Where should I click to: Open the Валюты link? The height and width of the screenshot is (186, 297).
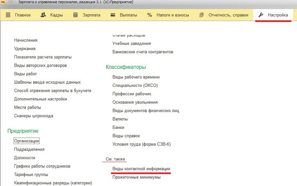tap(120, 119)
